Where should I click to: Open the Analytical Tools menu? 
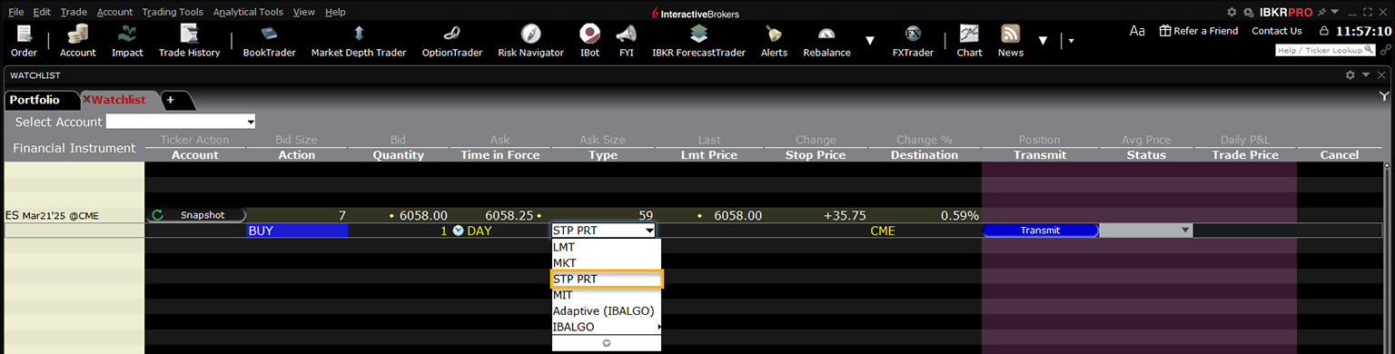pyautogui.click(x=248, y=12)
